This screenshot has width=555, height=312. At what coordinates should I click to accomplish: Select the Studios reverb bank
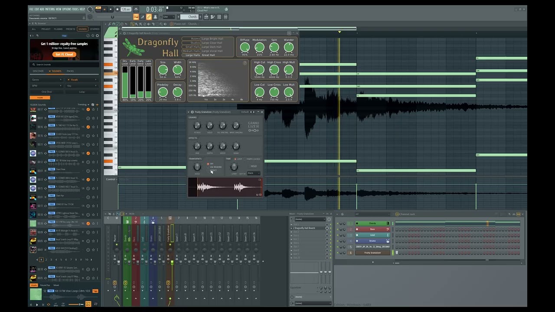coord(191,43)
